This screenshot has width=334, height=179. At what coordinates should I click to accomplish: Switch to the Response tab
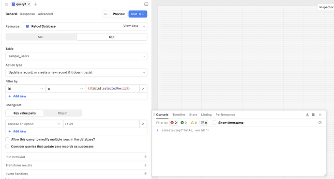point(28,14)
